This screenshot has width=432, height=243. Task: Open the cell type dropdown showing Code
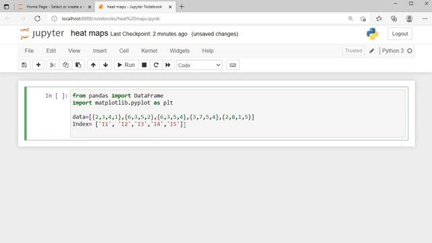coord(199,65)
